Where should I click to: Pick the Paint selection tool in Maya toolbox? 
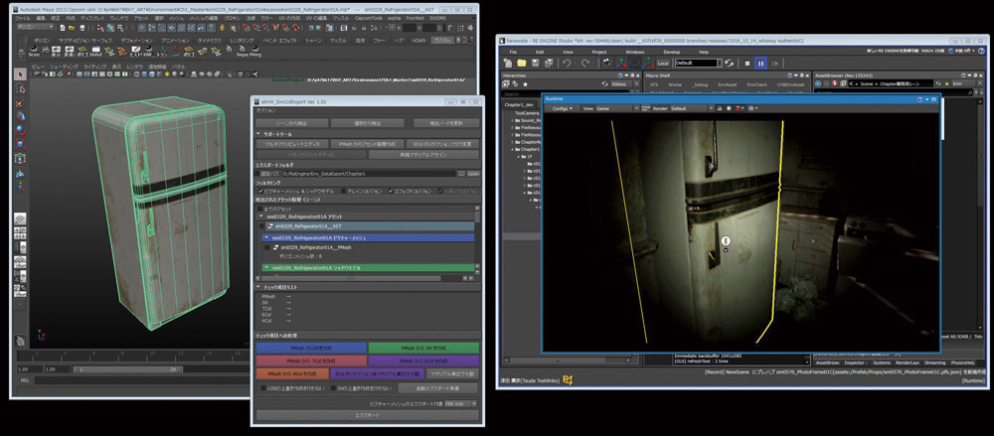pyautogui.click(x=20, y=102)
